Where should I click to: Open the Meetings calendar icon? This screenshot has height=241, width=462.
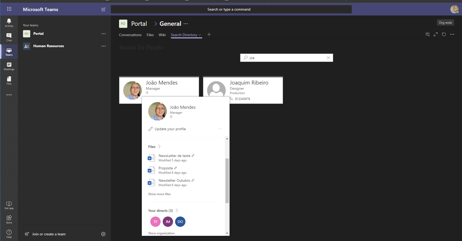pos(9,66)
